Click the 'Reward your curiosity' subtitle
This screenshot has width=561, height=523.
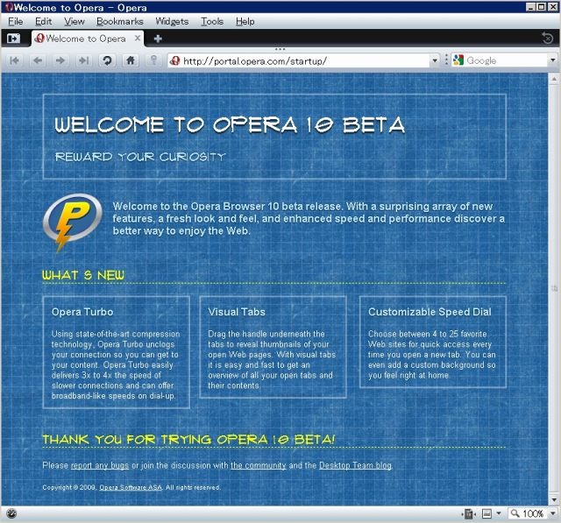140,157
